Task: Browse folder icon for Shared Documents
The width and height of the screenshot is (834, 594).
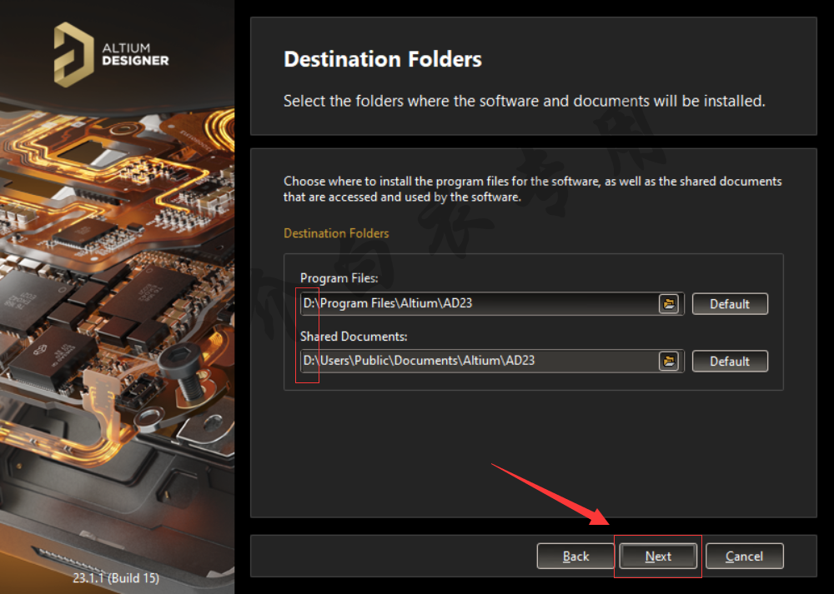Action: coord(669,362)
